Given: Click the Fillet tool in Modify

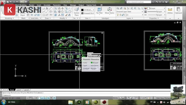Looking at the screenshot, I should click(69, 11).
